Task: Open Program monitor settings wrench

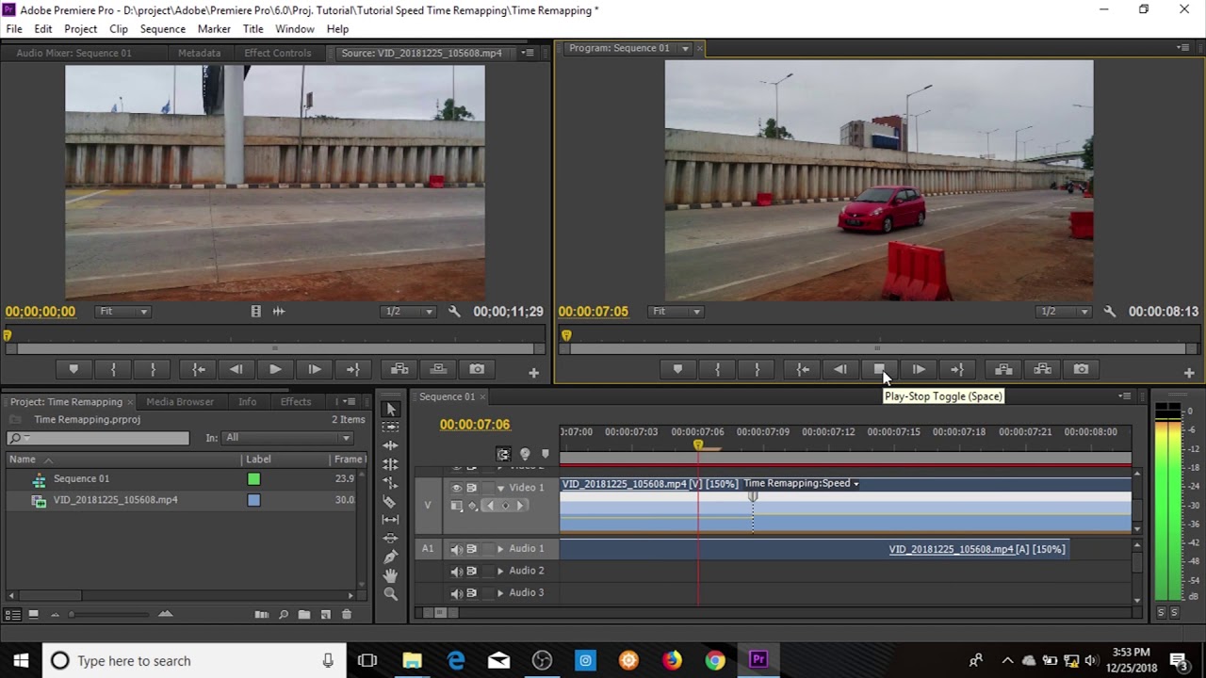Action: (x=1110, y=312)
